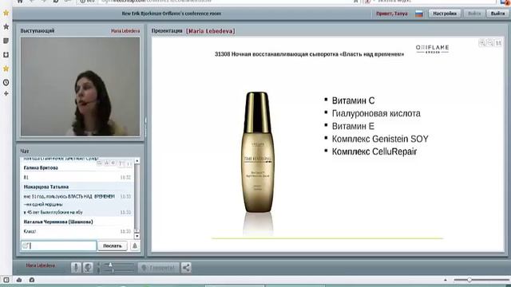The height and width of the screenshot is (287, 511).
Task: Click the text size 'T' chat icon
Action: [x=121, y=163]
